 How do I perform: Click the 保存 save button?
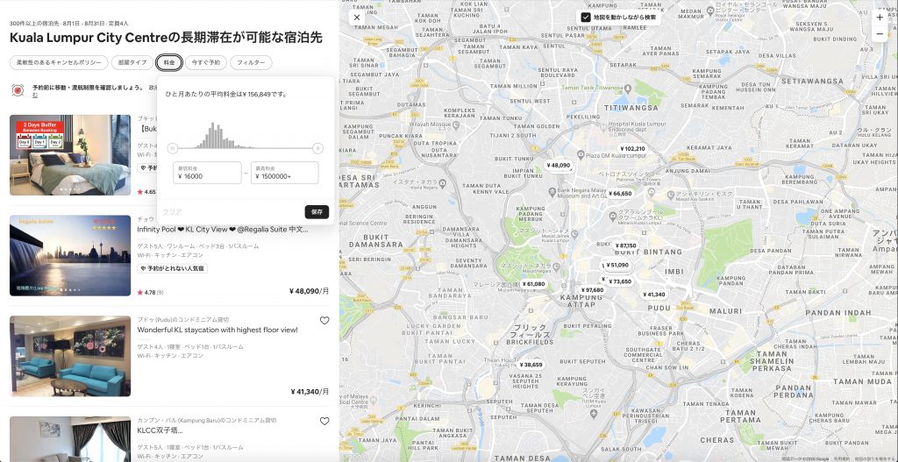coord(317,212)
